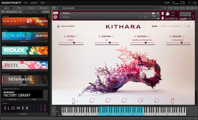Click the lock icon next to ATTACK

[77, 36]
